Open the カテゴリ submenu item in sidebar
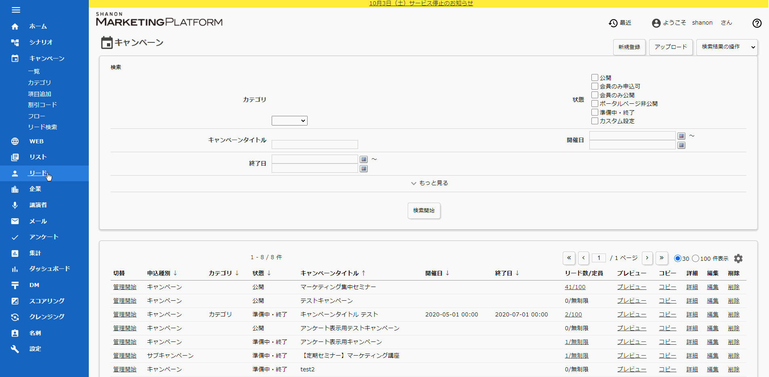The image size is (769, 377). [x=40, y=83]
